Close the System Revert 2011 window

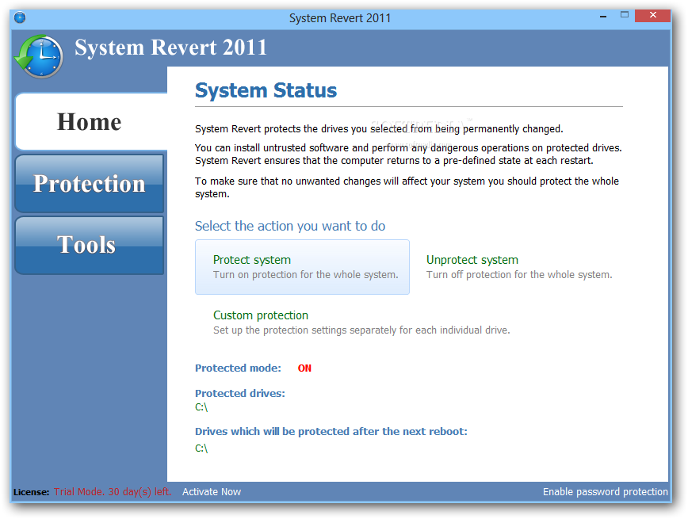[653, 15]
